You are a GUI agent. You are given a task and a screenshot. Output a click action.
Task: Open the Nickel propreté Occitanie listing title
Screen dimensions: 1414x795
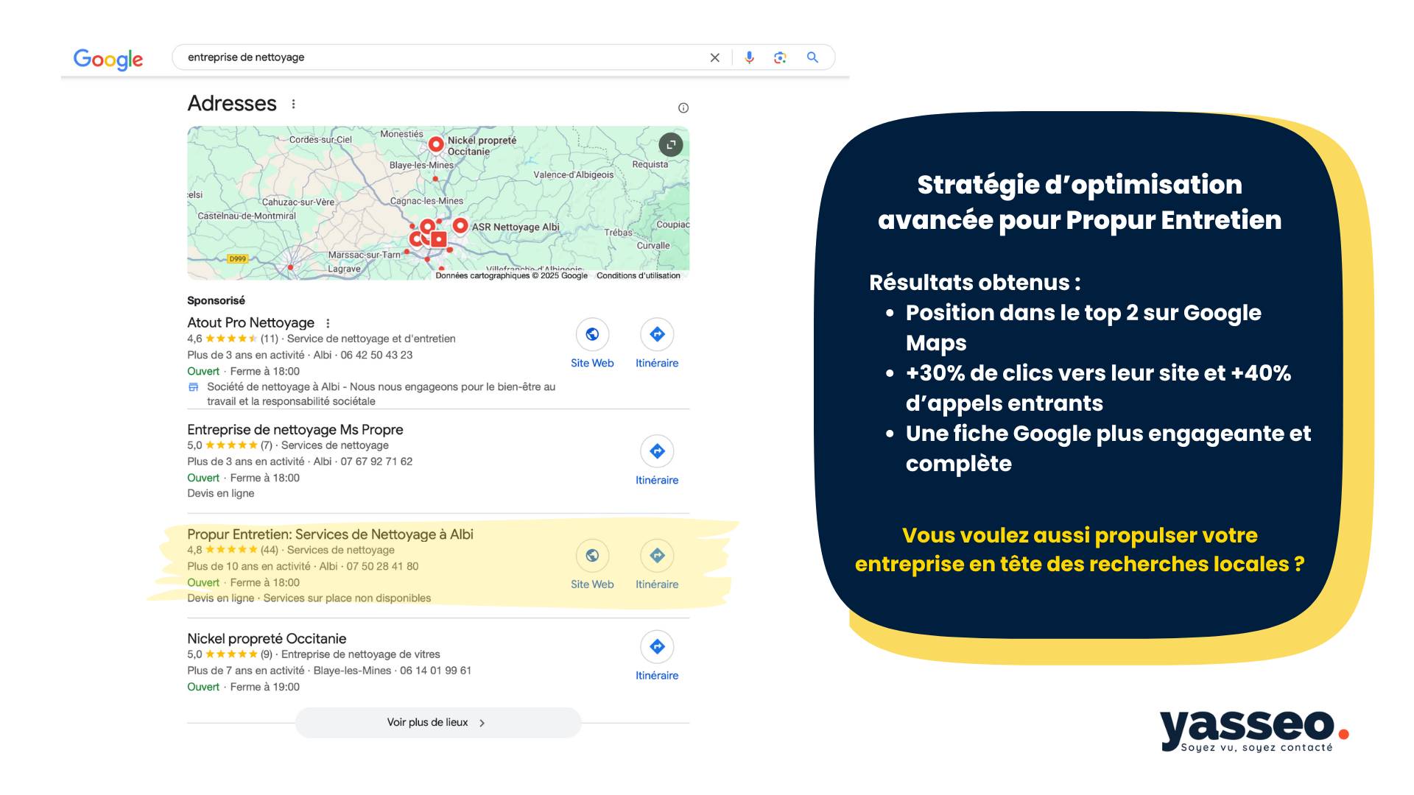[267, 638]
